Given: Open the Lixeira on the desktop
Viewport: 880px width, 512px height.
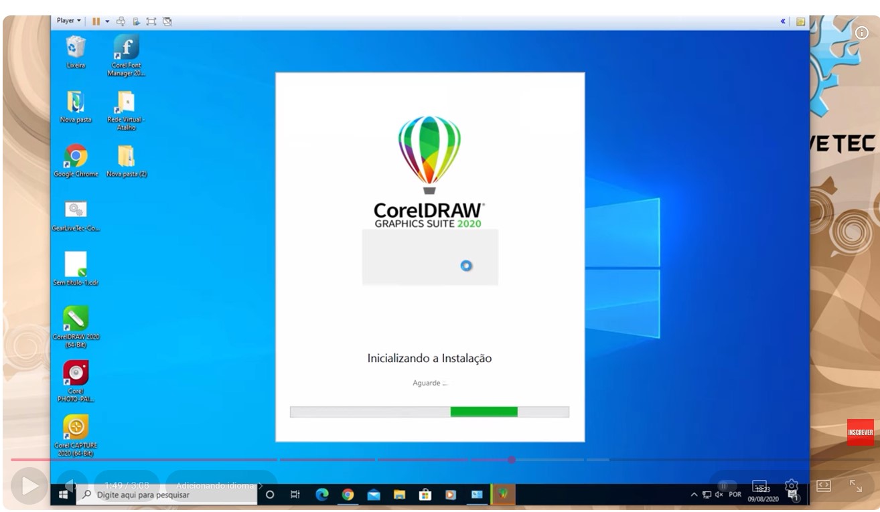Looking at the screenshot, I should [x=76, y=47].
